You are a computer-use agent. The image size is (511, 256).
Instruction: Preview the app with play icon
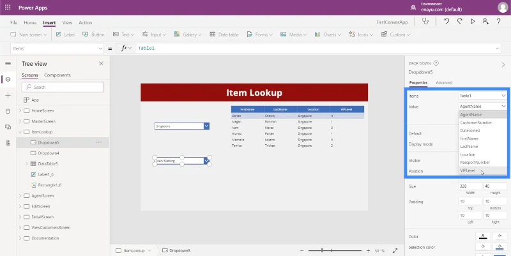(473, 22)
